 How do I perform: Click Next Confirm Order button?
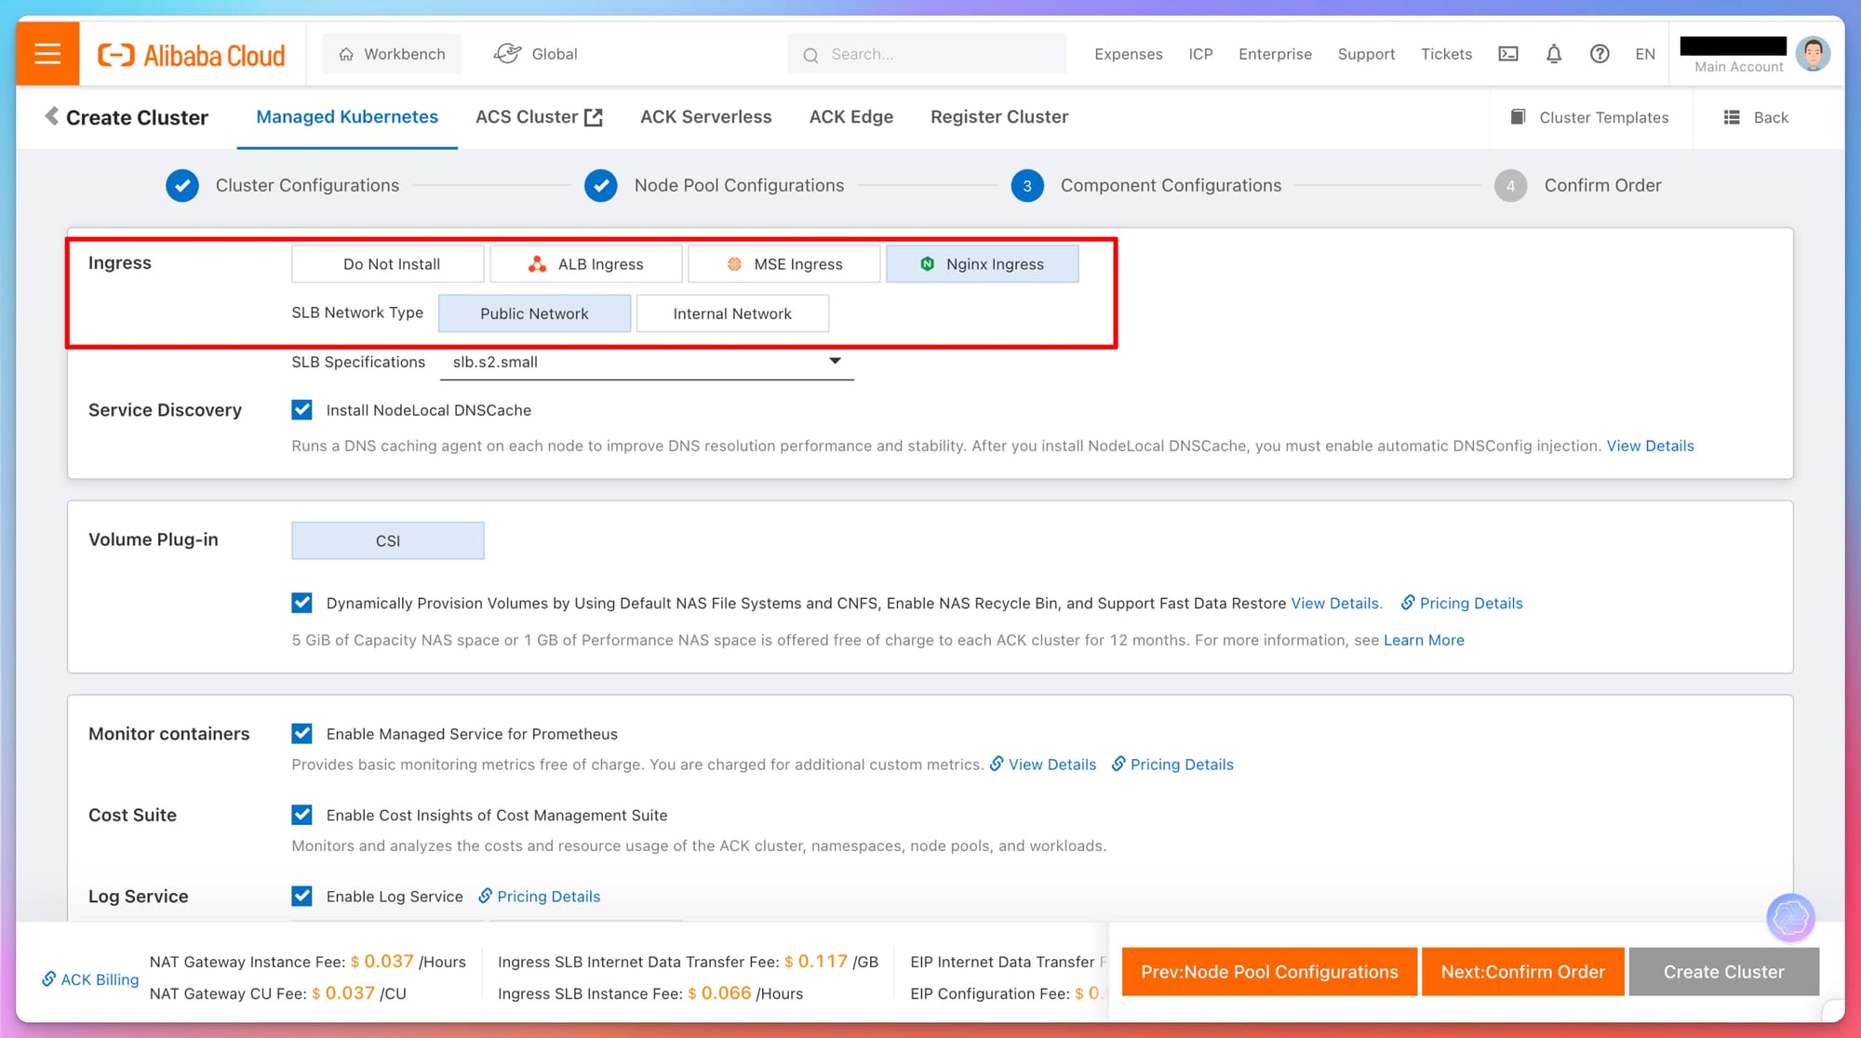pos(1523,970)
